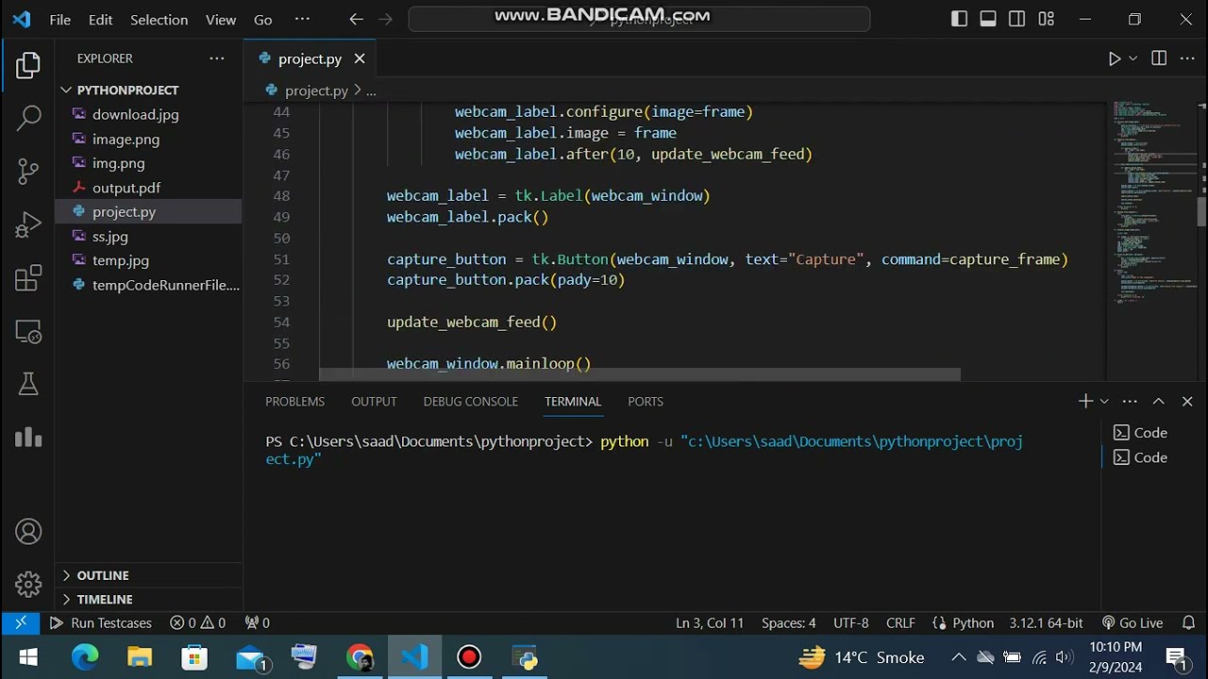1208x679 pixels.
Task: Split the editor to the right
Action: [1159, 58]
